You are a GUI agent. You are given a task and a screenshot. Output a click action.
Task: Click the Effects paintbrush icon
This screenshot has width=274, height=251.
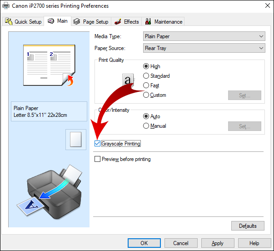(118, 22)
